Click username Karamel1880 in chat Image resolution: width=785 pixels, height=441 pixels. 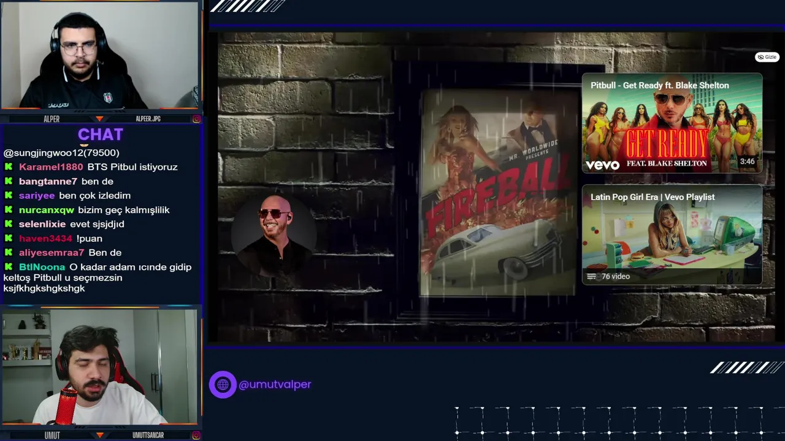point(51,167)
